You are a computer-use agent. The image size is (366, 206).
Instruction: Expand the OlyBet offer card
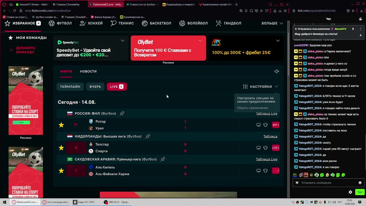pos(200,41)
